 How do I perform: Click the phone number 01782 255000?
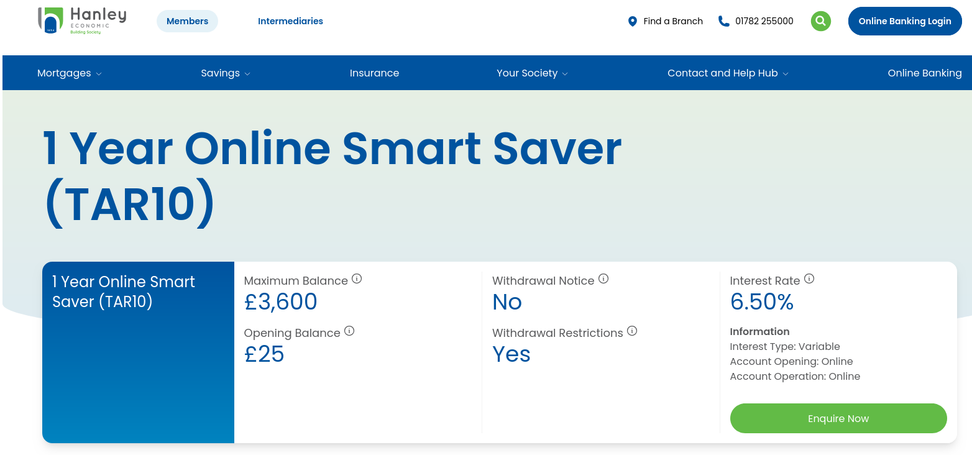[x=764, y=21]
